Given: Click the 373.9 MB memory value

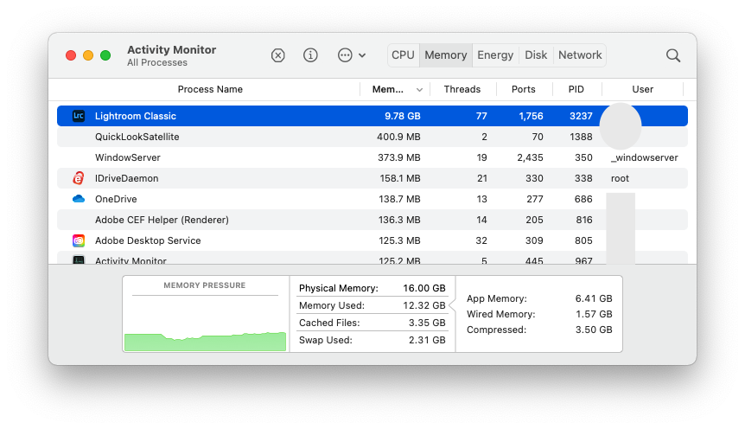Looking at the screenshot, I should pyautogui.click(x=399, y=157).
